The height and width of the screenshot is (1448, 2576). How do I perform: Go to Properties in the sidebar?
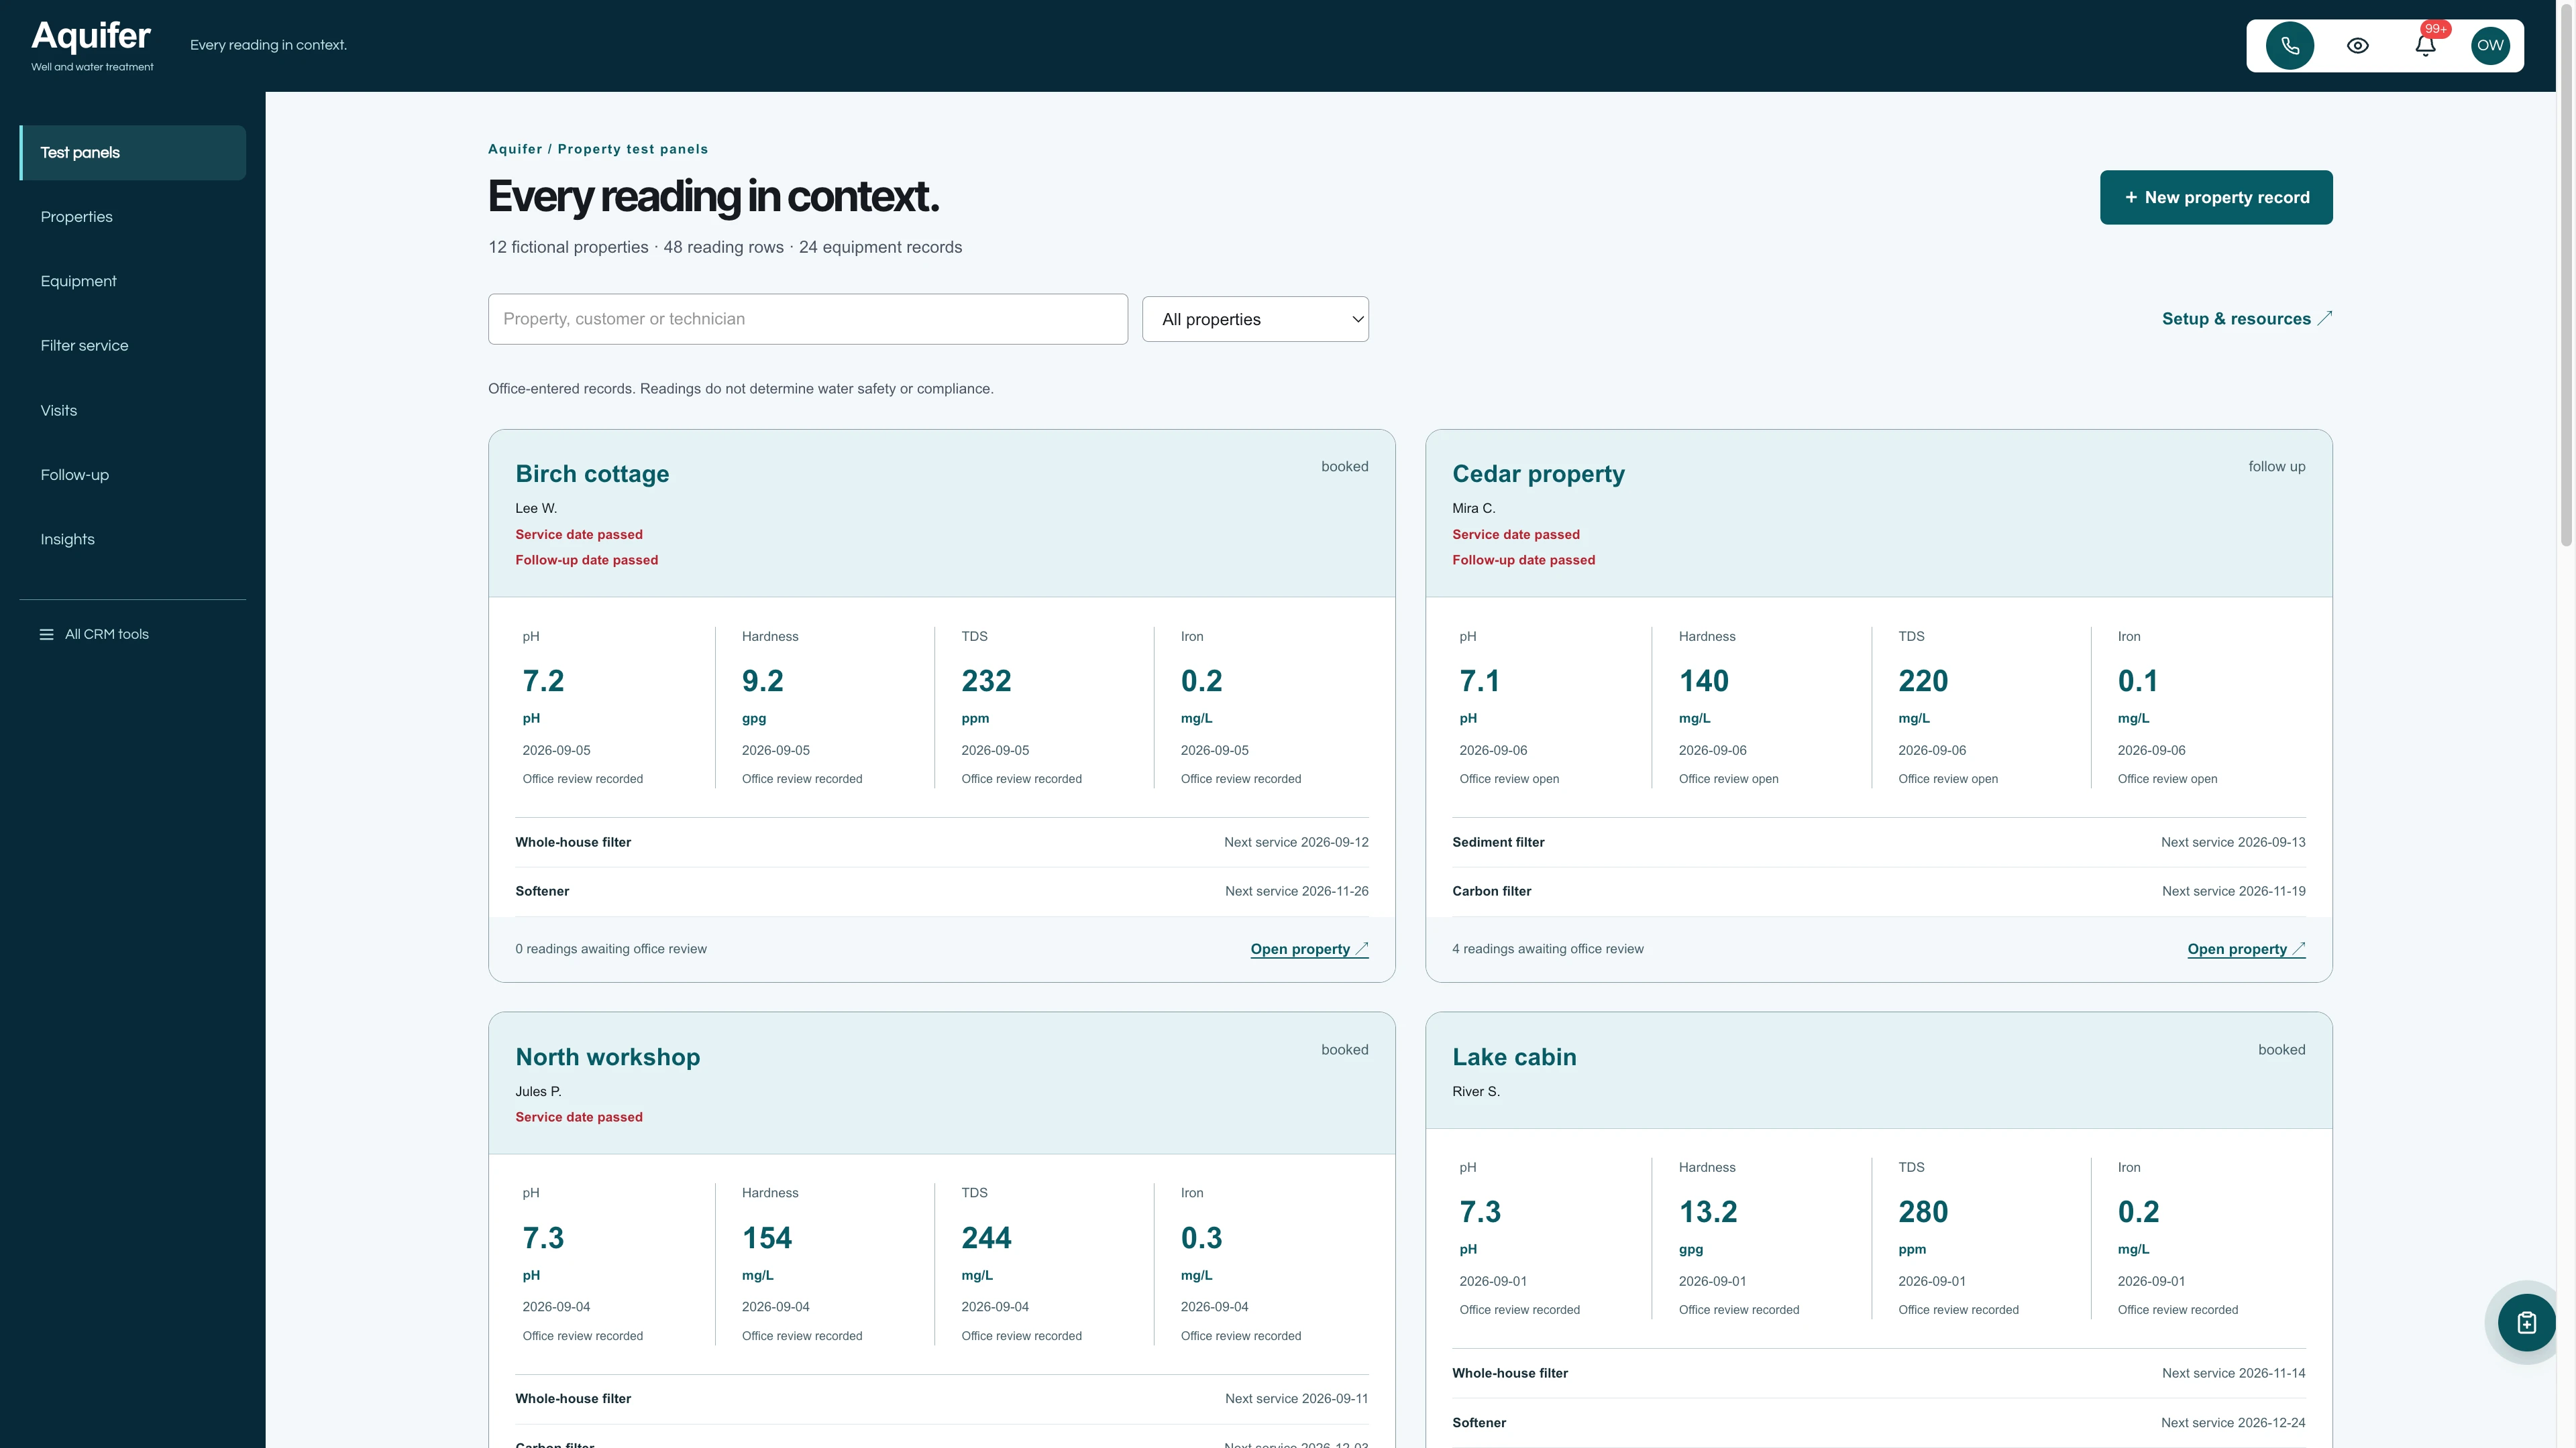tap(133, 217)
